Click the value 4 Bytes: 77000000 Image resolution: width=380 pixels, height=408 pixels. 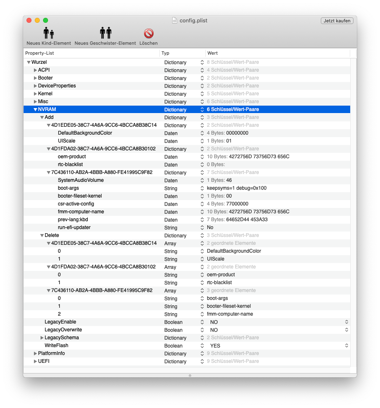pos(228,204)
